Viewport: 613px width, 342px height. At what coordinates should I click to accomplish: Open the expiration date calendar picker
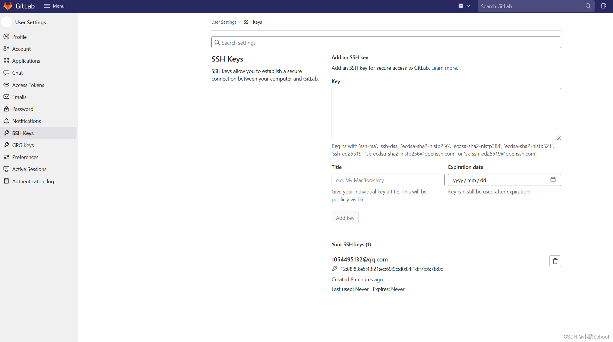coord(553,179)
